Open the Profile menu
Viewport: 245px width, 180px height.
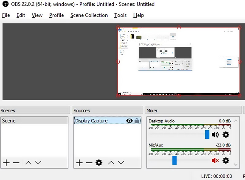tap(56, 15)
